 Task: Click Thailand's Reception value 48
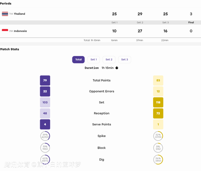45,113
